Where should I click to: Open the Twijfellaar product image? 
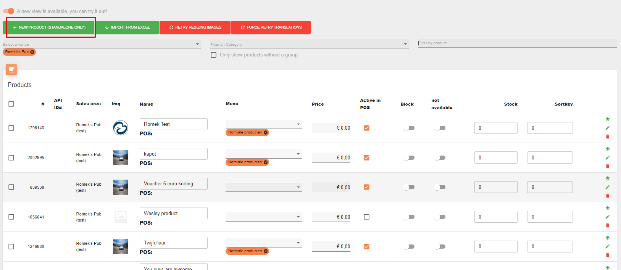coord(121,246)
